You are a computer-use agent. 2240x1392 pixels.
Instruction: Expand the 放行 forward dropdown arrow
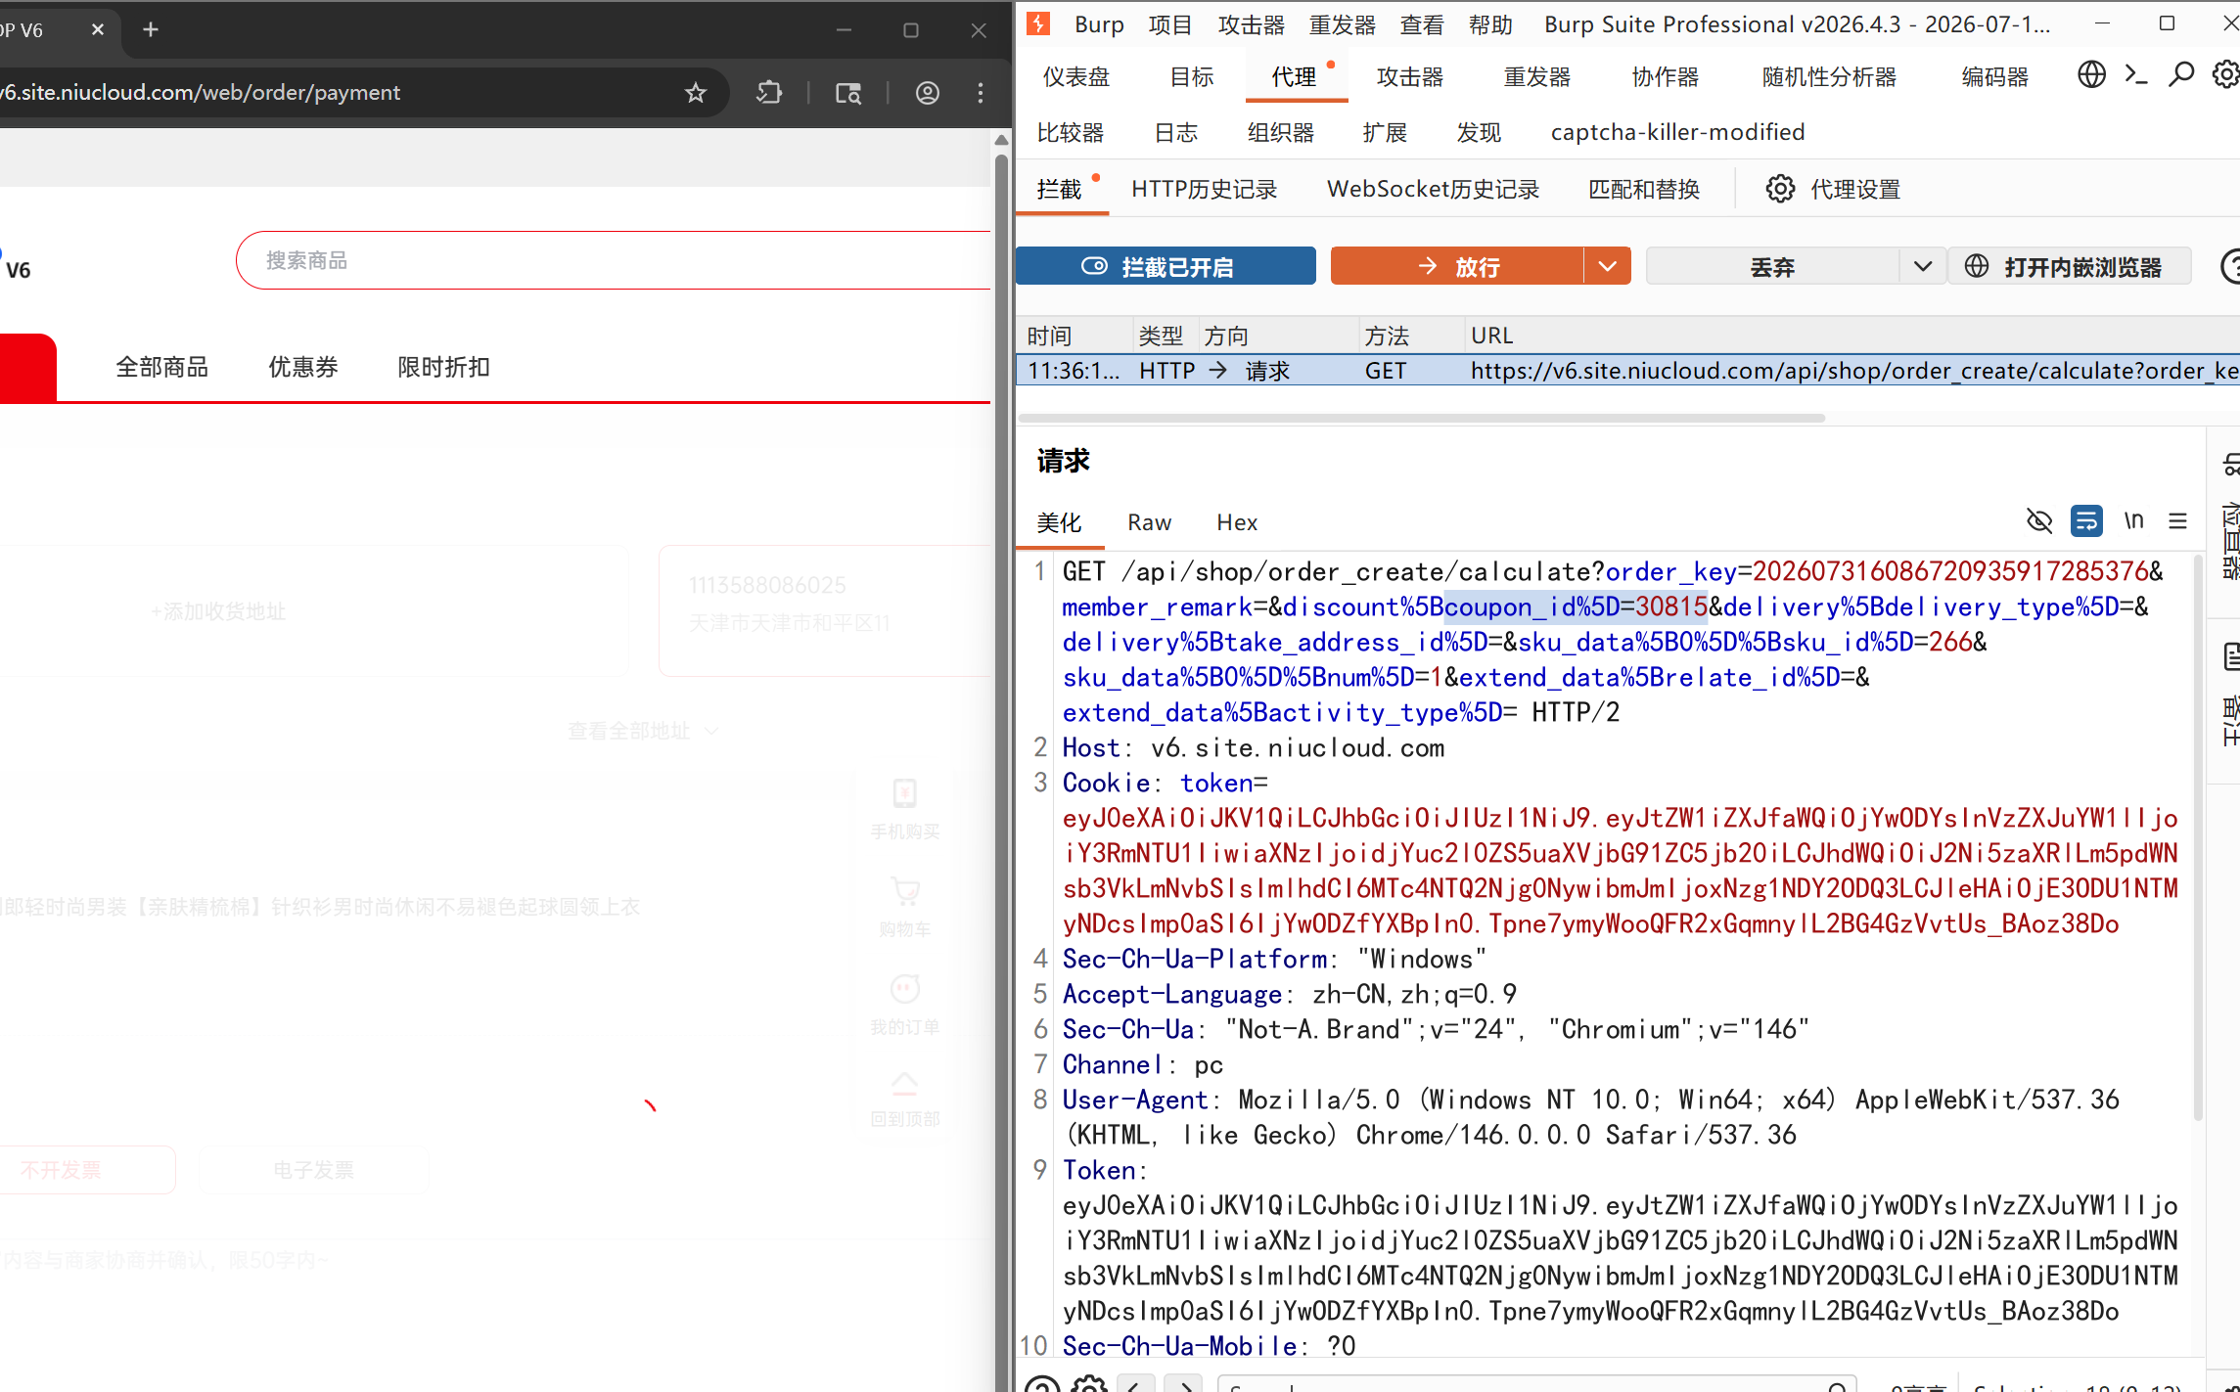pyautogui.click(x=1607, y=266)
